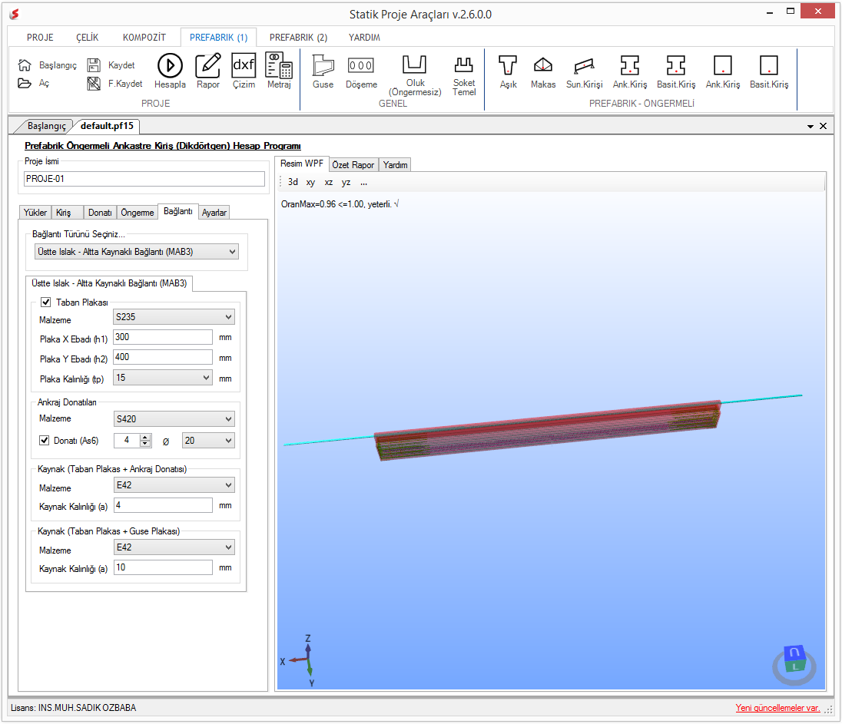842x724 pixels.
Task: Open the Ayarlar settings tab
Action: pyautogui.click(x=214, y=213)
